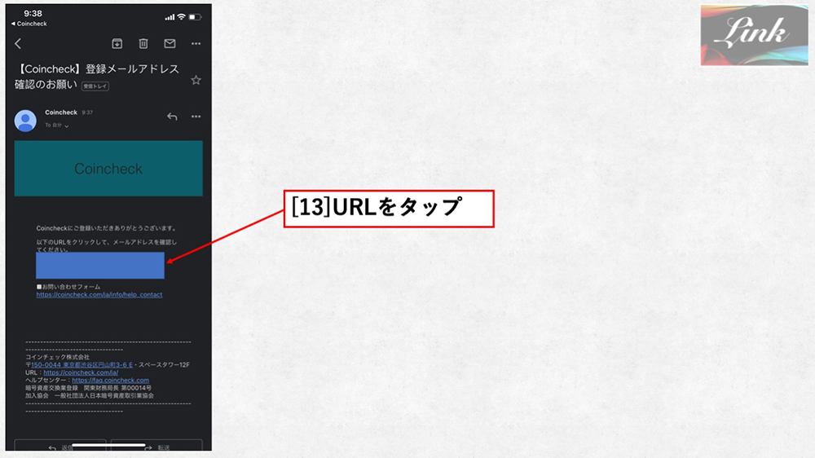815x458 pixels.
Task: Tap the 受信トレイ label tag
Action: [95, 86]
